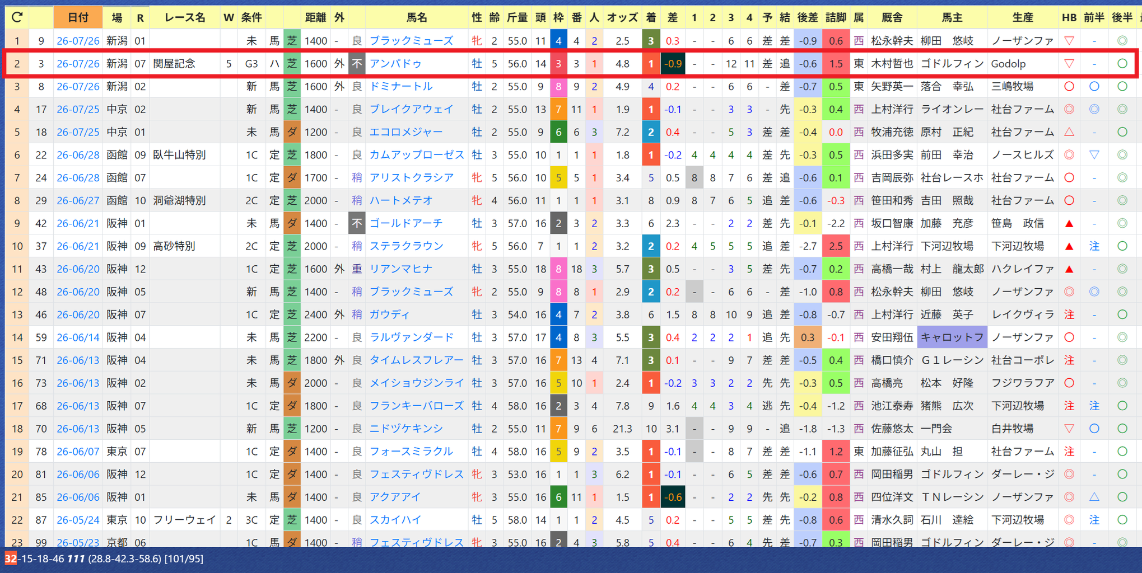Click the 前半 ◎ mark in ブレイクアウェイ row
Screen dimensions: 1142x573
click(x=1094, y=109)
